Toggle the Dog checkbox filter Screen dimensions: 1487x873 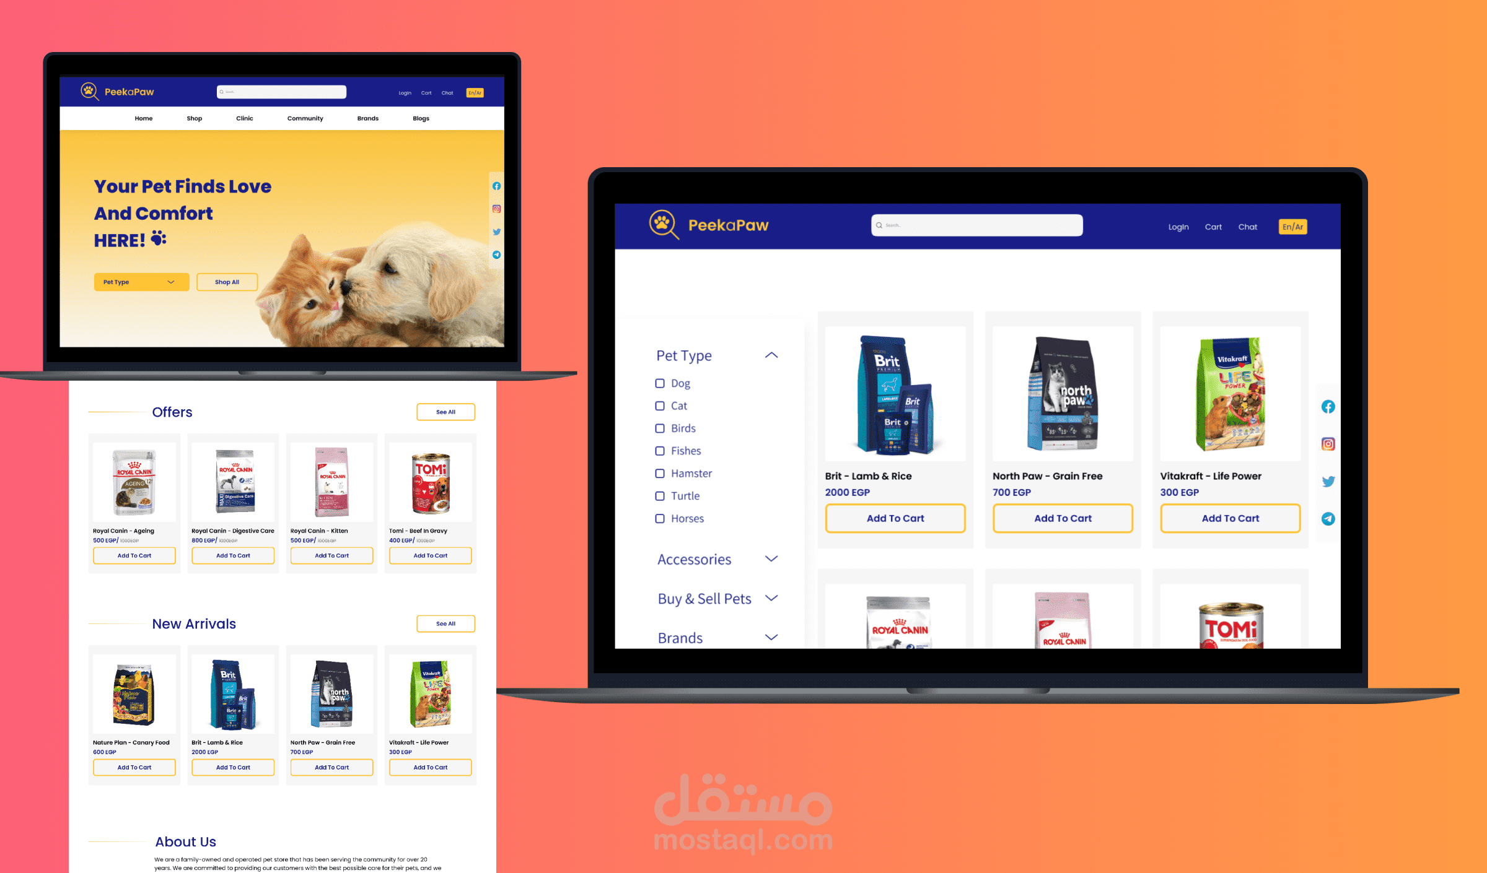click(x=660, y=383)
